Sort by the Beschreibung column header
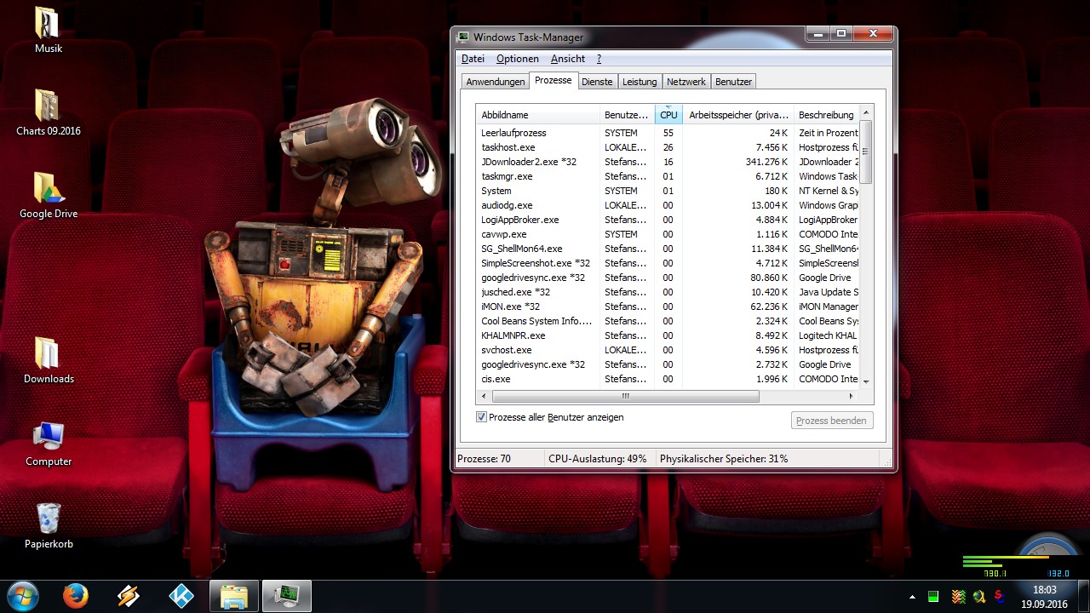1090x613 pixels. [826, 115]
